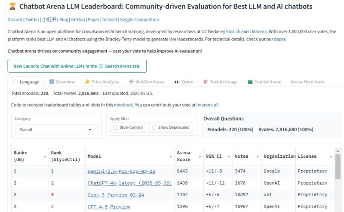
Task: Sort table by 95% CI column
Action: tap(229, 157)
